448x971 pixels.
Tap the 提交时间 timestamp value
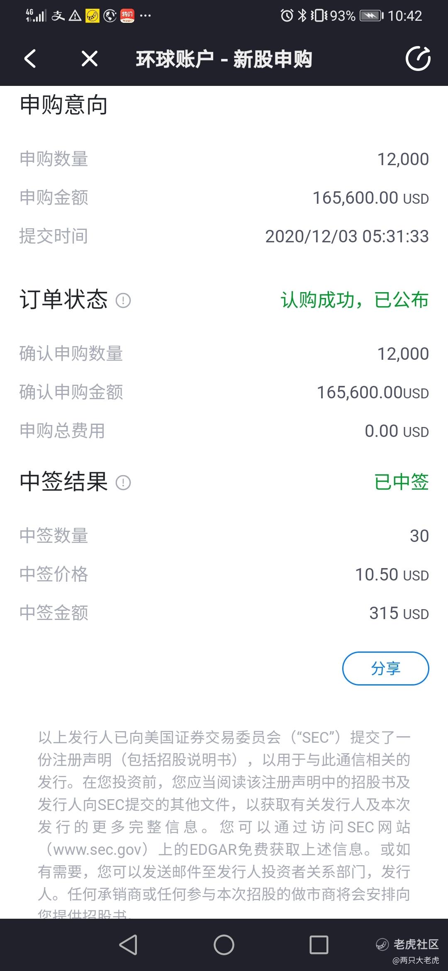point(347,237)
